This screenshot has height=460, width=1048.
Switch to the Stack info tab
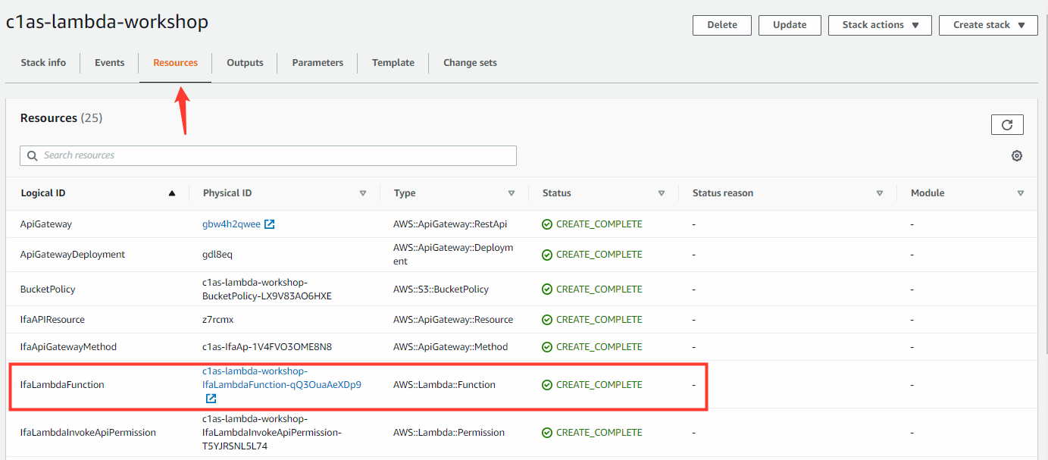click(x=43, y=63)
